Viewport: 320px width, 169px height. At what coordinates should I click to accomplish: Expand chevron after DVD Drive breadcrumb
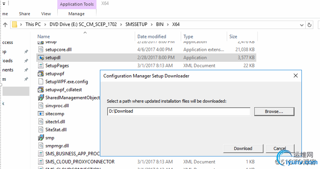coord(121,25)
